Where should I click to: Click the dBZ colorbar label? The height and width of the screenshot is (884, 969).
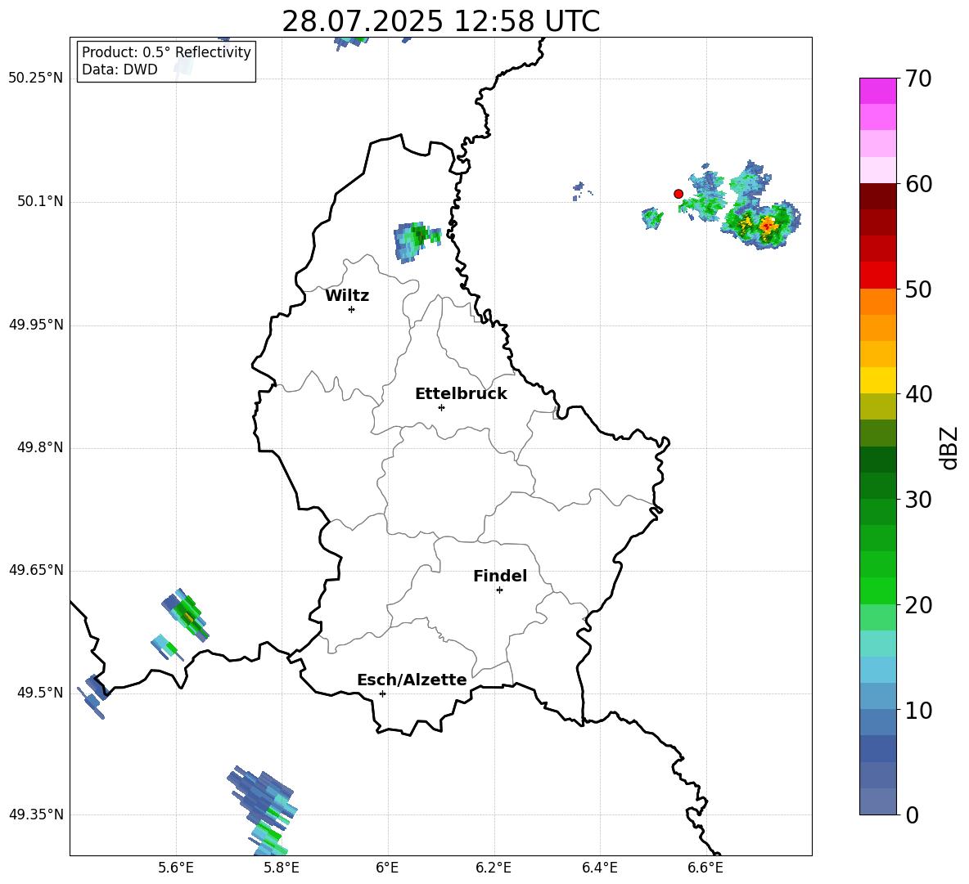949,447
